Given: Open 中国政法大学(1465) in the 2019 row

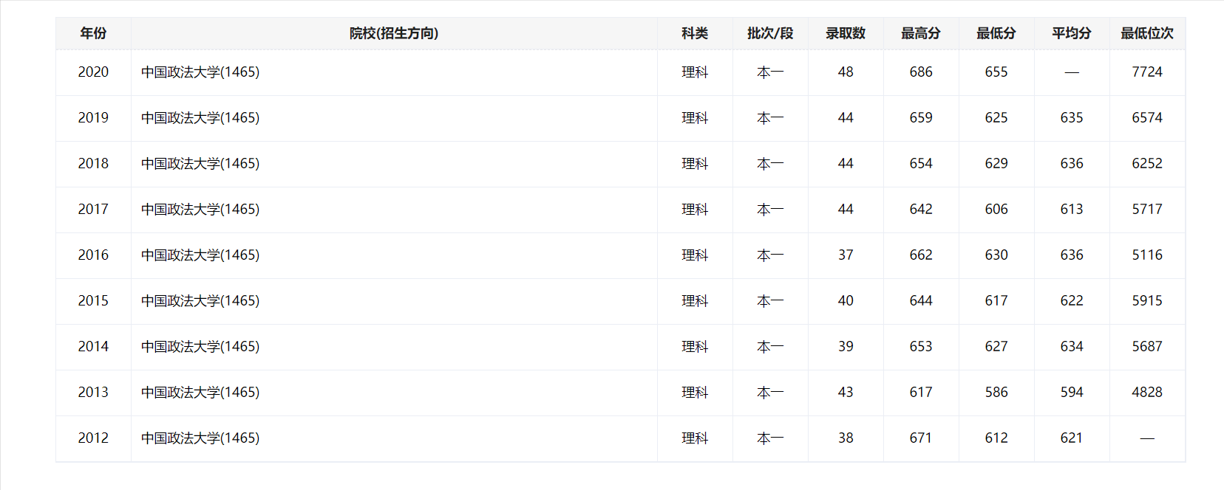Looking at the screenshot, I should 200,117.
